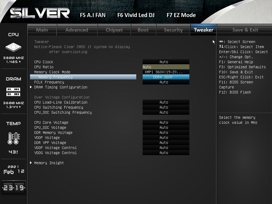Click the flip clock showing 23:19
The height and width of the screenshot is (204, 272).
14,188
